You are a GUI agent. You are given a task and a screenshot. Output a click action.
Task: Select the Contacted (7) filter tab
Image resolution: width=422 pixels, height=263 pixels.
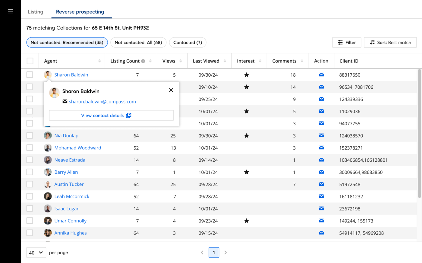coord(187,42)
